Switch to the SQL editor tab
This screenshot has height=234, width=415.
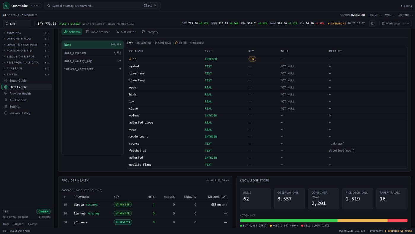coord(126,32)
